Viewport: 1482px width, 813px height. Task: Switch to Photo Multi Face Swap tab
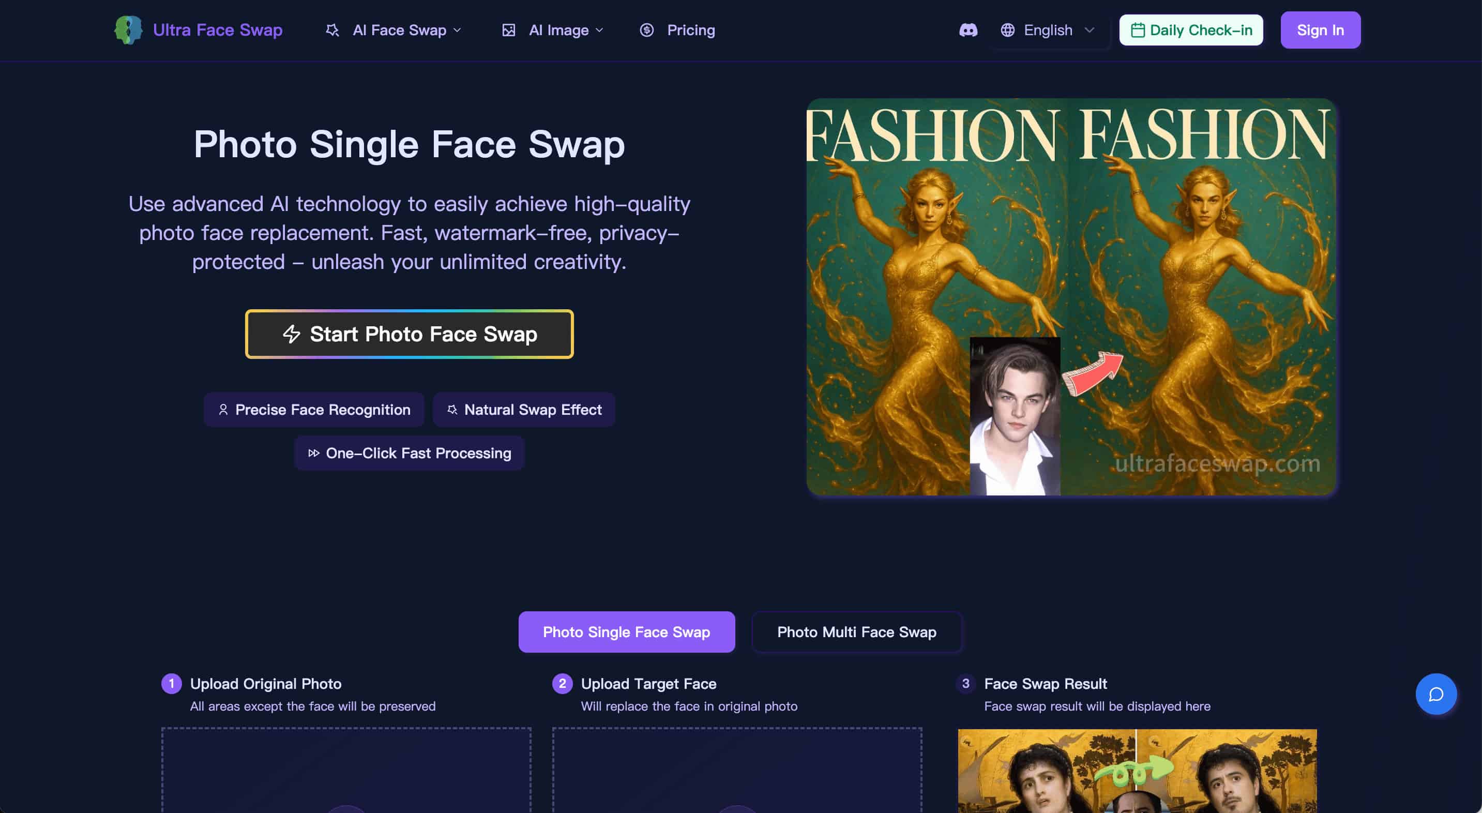(x=856, y=632)
